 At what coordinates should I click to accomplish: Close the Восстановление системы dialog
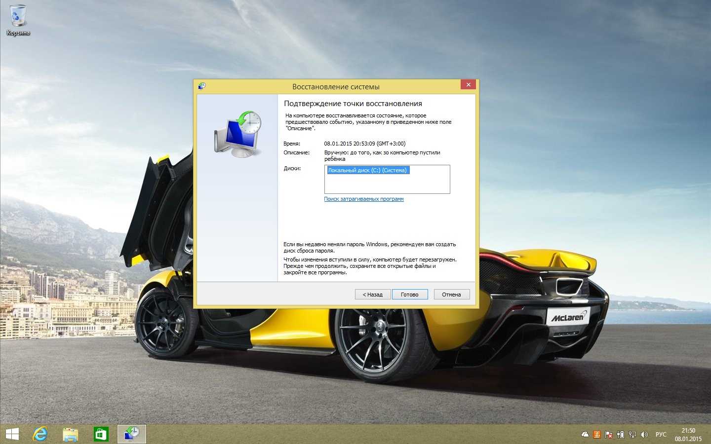(x=468, y=85)
